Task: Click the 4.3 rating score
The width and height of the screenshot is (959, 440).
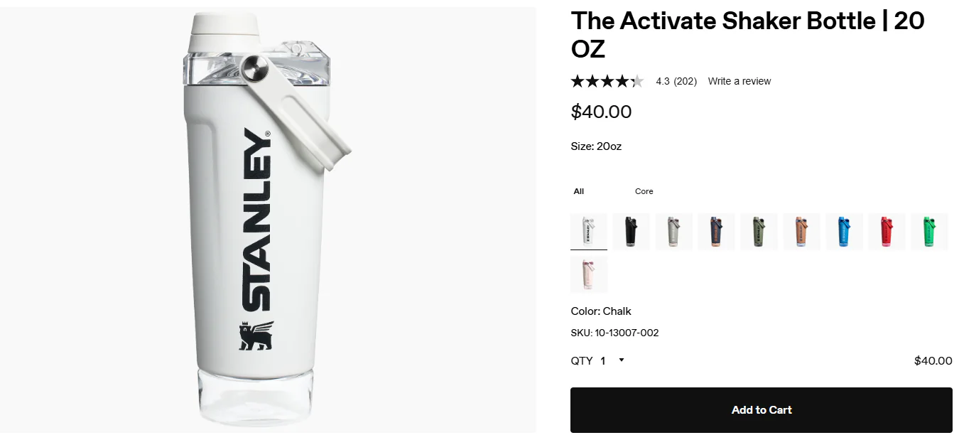Action: pyautogui.click(x=663, y=81)
